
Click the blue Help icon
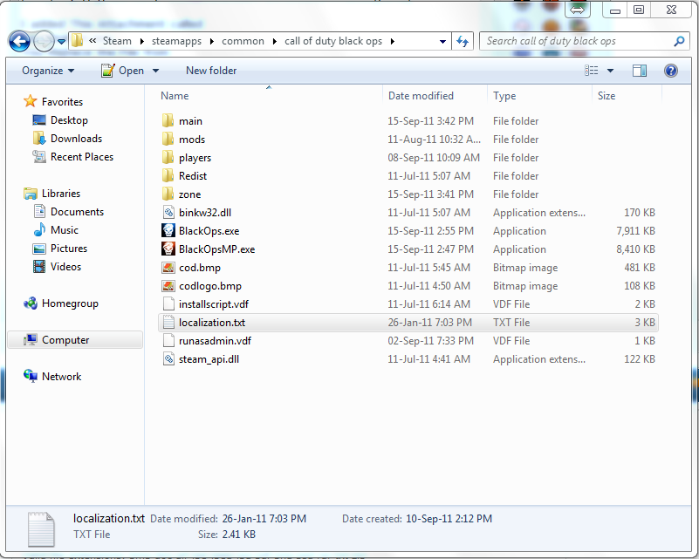tap(670, 71)
